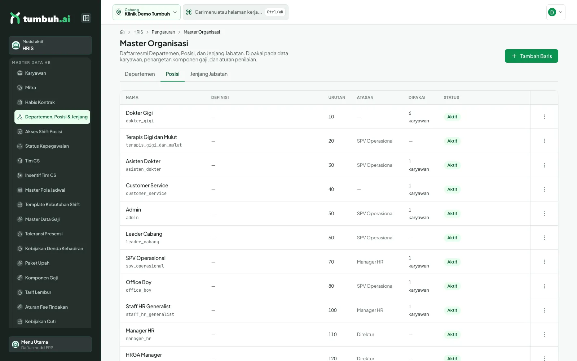Click the menu search field
This screenshot has height=361, width=577.
click(235, 12)
